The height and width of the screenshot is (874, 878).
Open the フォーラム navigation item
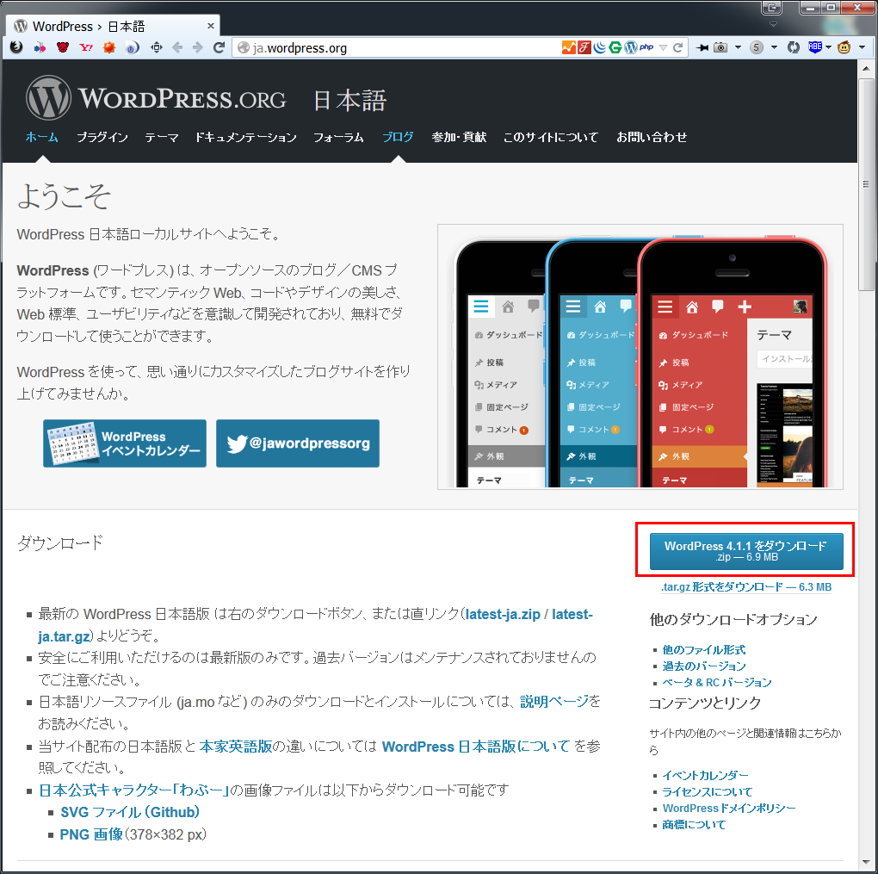339,137
